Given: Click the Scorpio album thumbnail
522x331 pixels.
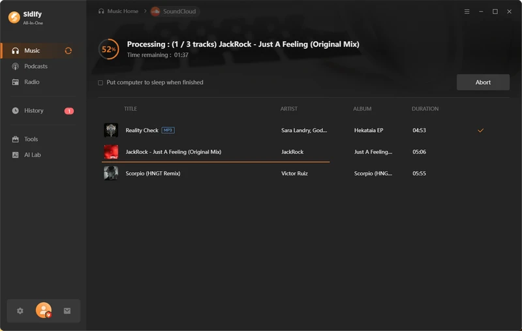Looking at the screenshot, I should (x=111, y=173).
